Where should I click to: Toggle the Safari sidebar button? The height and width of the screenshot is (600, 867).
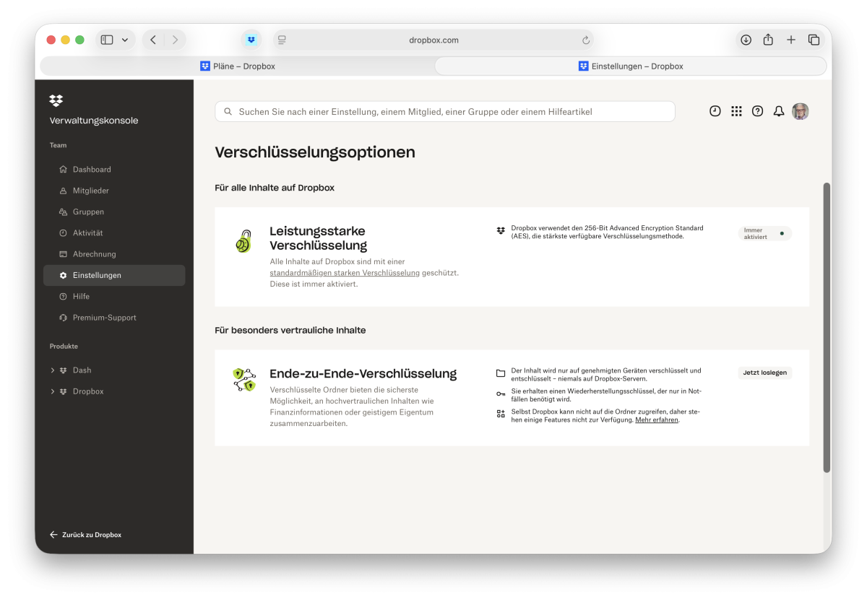point(107,40)
